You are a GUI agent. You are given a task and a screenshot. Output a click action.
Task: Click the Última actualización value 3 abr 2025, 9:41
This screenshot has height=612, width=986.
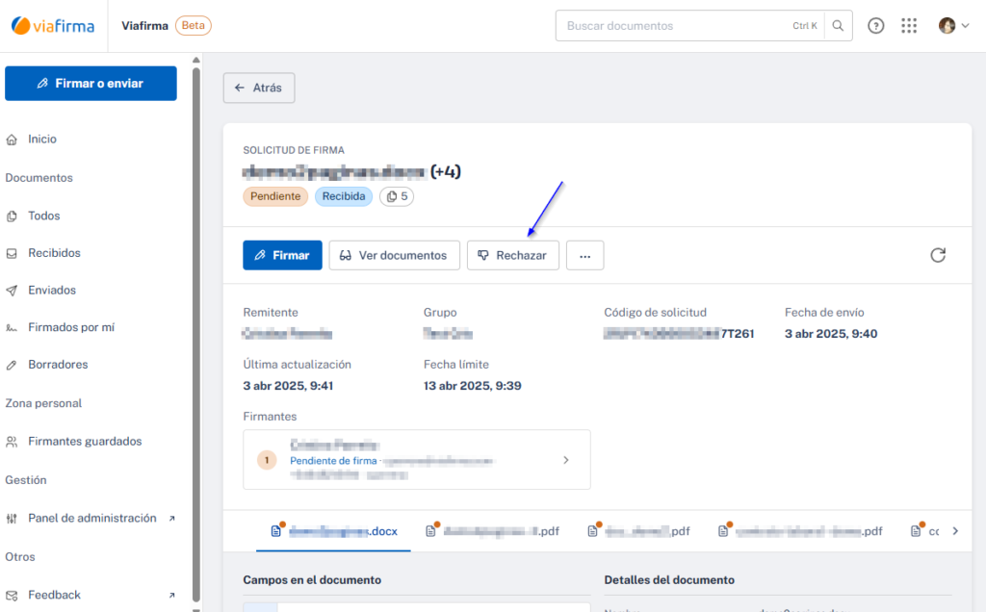pyautogui.click(x=288, y=387)
